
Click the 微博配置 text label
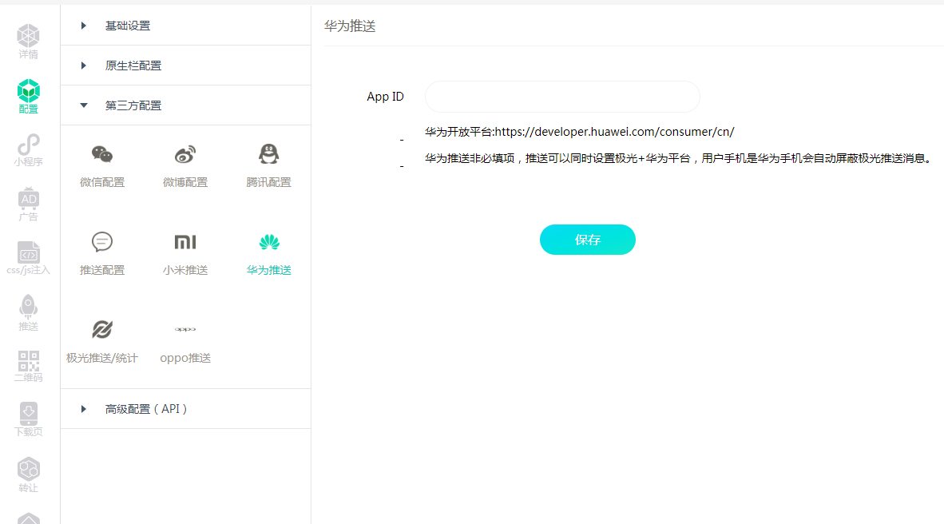(185, 182)
